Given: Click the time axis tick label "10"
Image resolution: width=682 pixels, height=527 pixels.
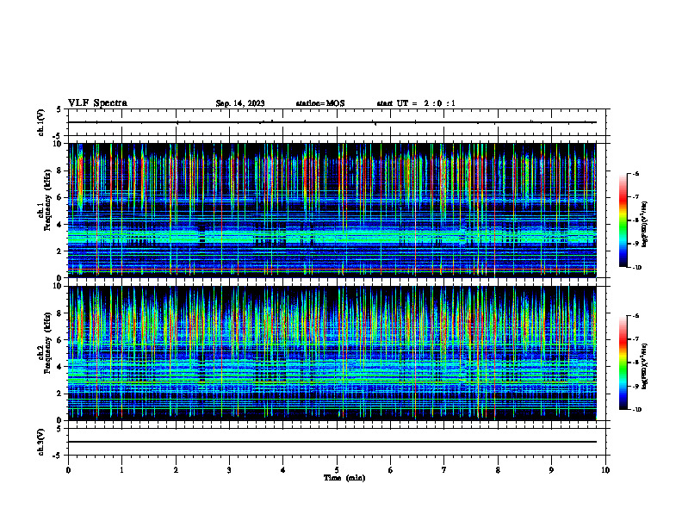Looking at the screenshot, I should [605, 470].
